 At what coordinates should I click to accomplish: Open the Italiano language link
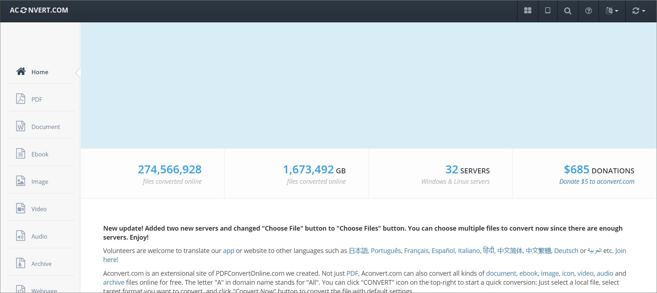[x=469, y=251]
